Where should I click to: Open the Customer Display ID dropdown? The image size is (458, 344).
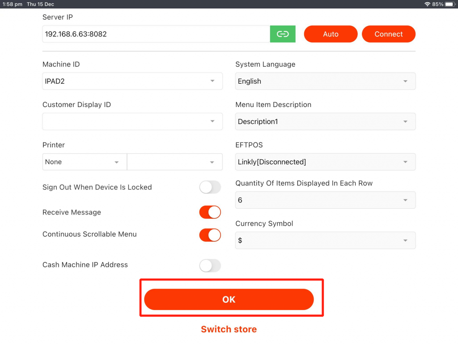(132, 121)
